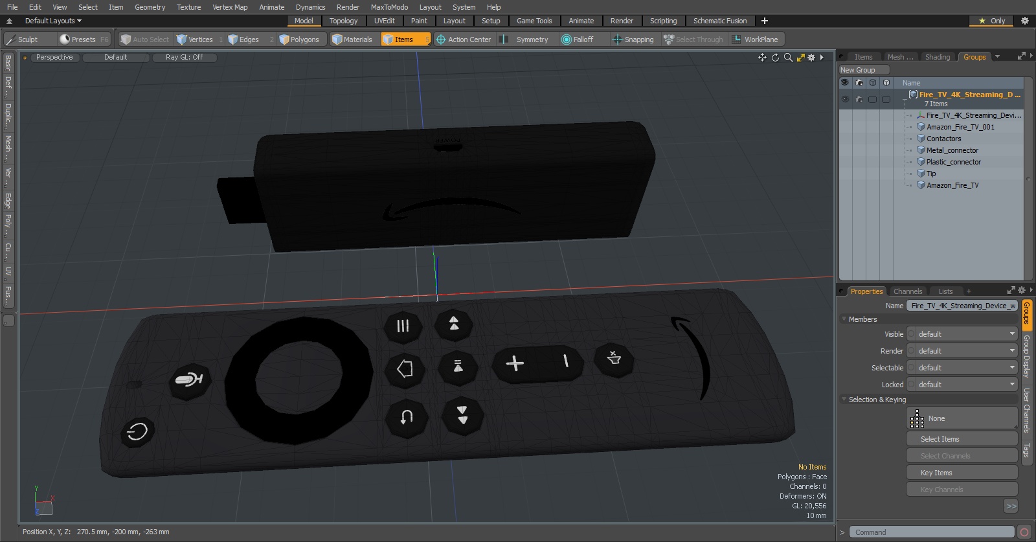Click the viewport rotate icon
The image size is (1036, 542).
pos(775,58)
